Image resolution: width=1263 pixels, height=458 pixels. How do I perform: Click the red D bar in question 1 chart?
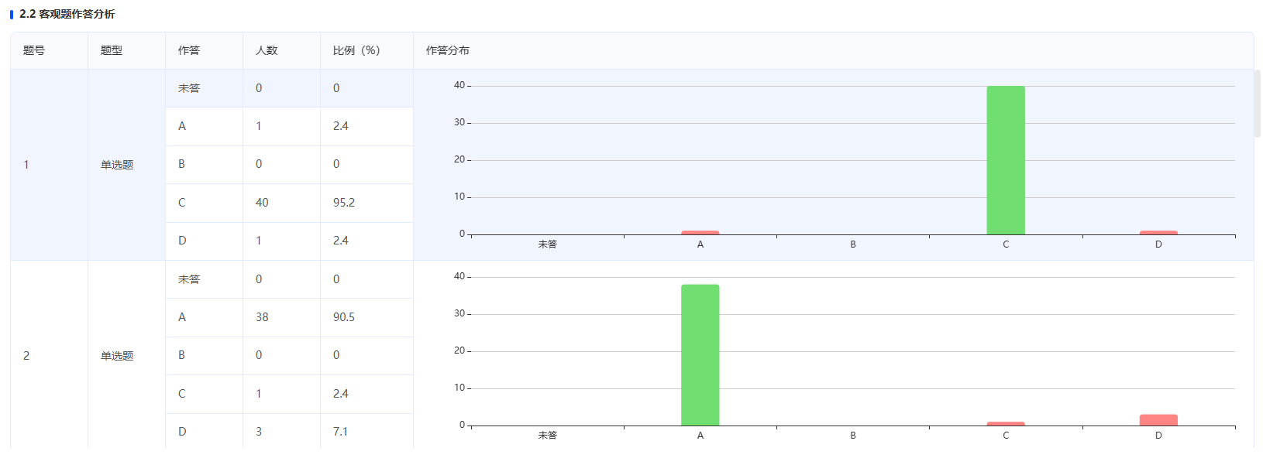pyautogui.click(x=1158, y=232)
